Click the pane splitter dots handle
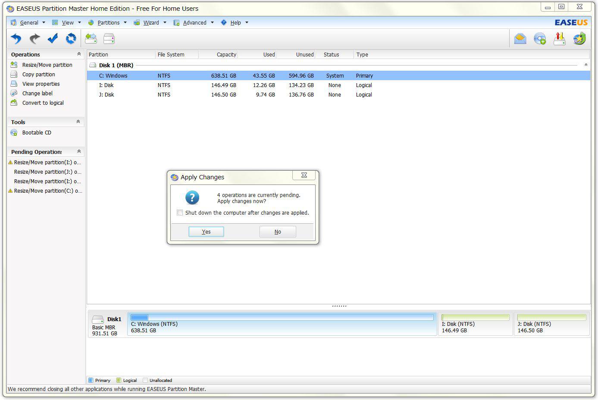The width and height of the screenshot is (598, 400). pos(339,306)
